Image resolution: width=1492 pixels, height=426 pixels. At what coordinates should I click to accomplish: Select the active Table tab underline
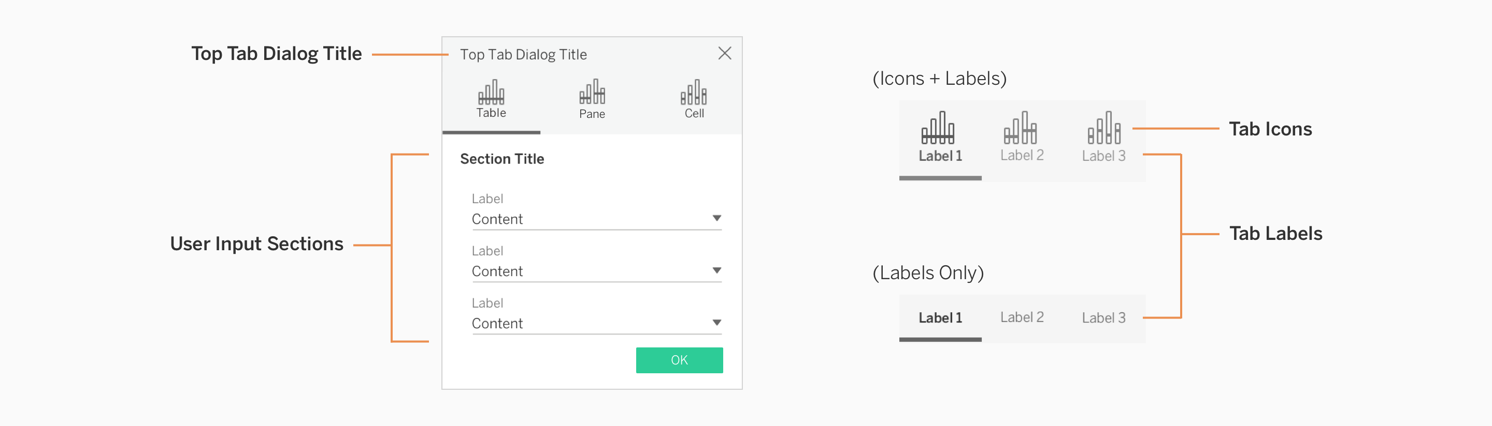[492, 132]
